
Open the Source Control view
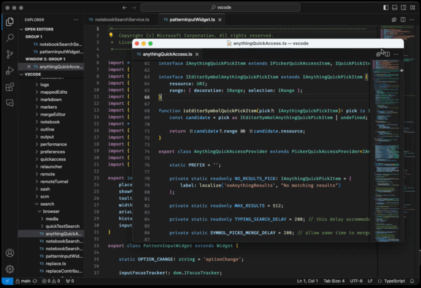[10, 54]
